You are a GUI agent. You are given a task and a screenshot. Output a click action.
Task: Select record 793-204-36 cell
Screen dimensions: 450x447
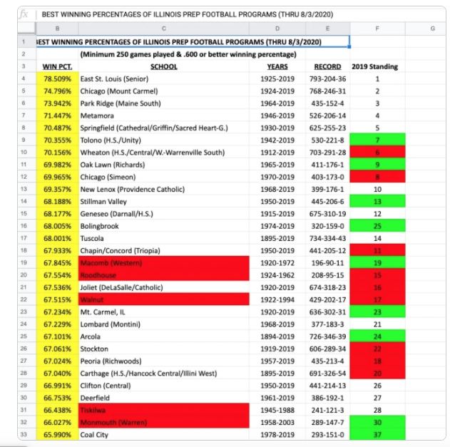pyautogui.click(x=328, y=79)
